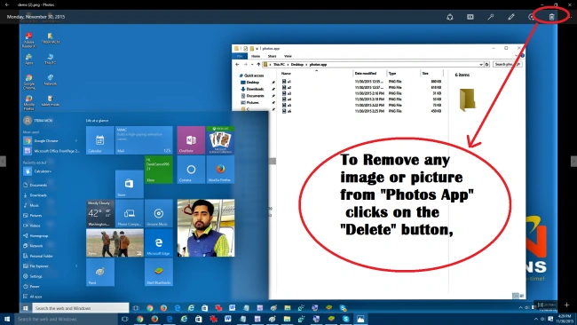Open the Share tab in pictured File Explorer

coord(272,56)
